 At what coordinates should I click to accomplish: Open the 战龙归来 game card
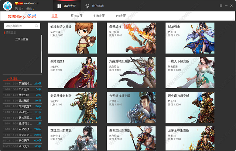(190, 38)
